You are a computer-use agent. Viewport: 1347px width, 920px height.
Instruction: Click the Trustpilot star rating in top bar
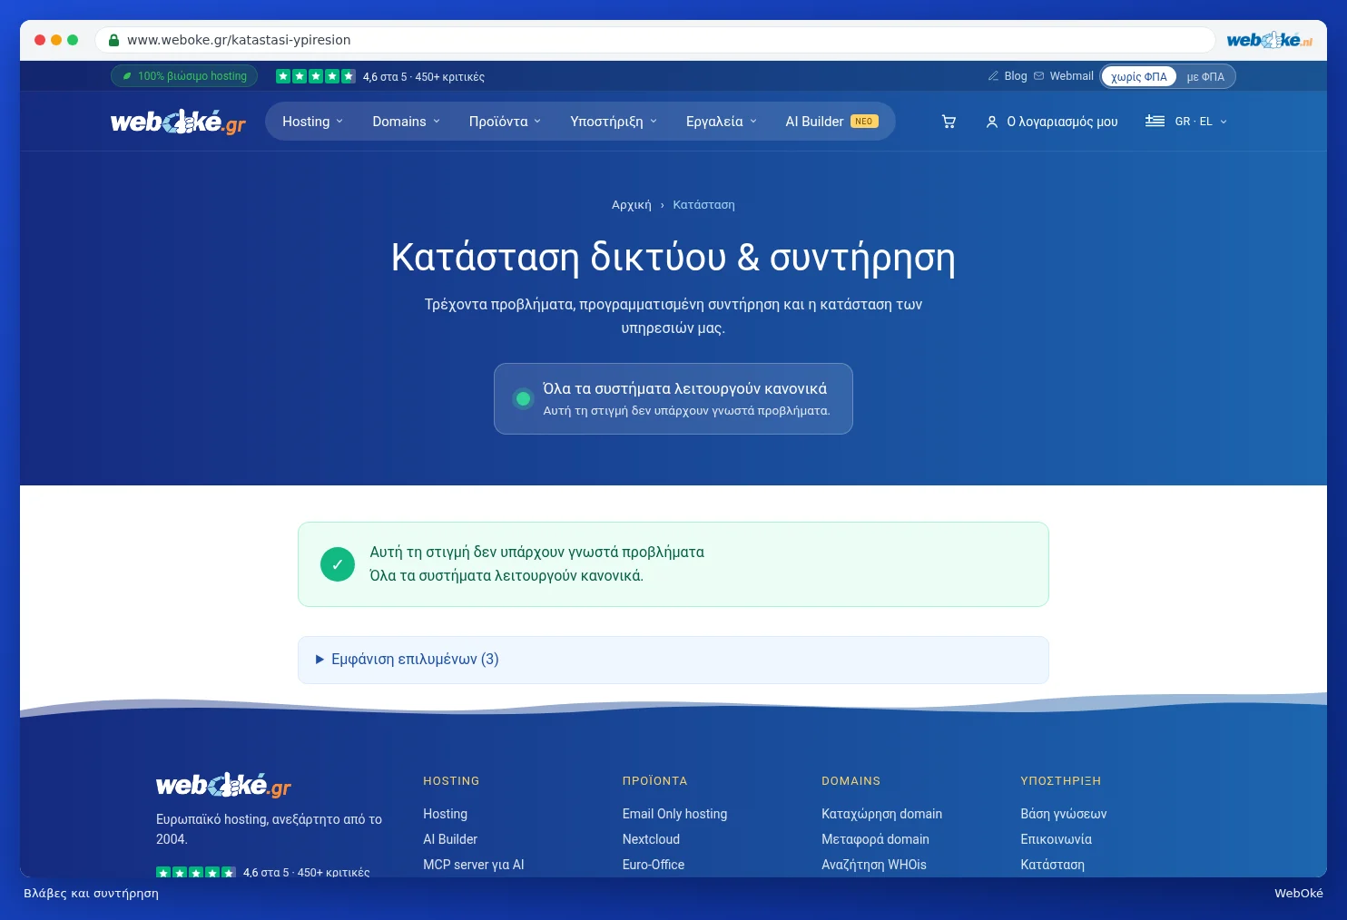click(x=315, y=76)
